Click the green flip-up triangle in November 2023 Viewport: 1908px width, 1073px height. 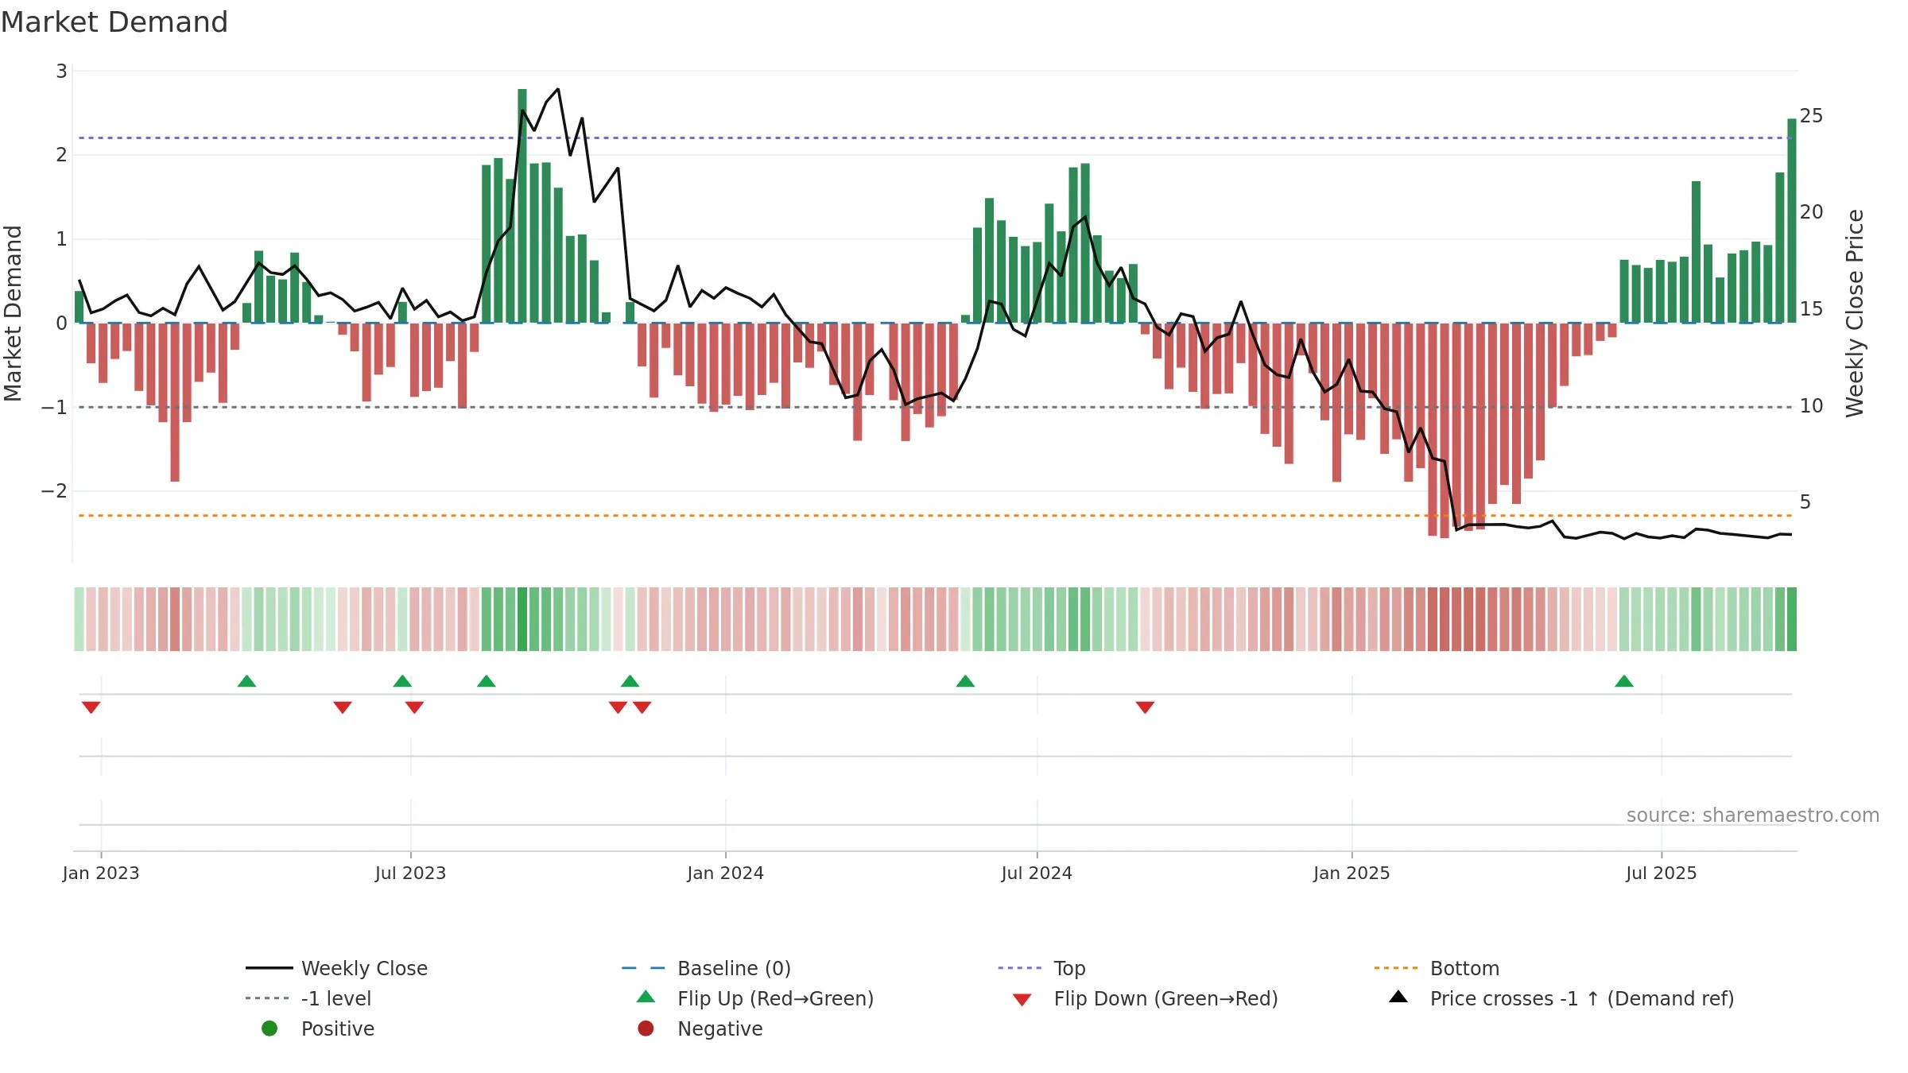(630, 681)
